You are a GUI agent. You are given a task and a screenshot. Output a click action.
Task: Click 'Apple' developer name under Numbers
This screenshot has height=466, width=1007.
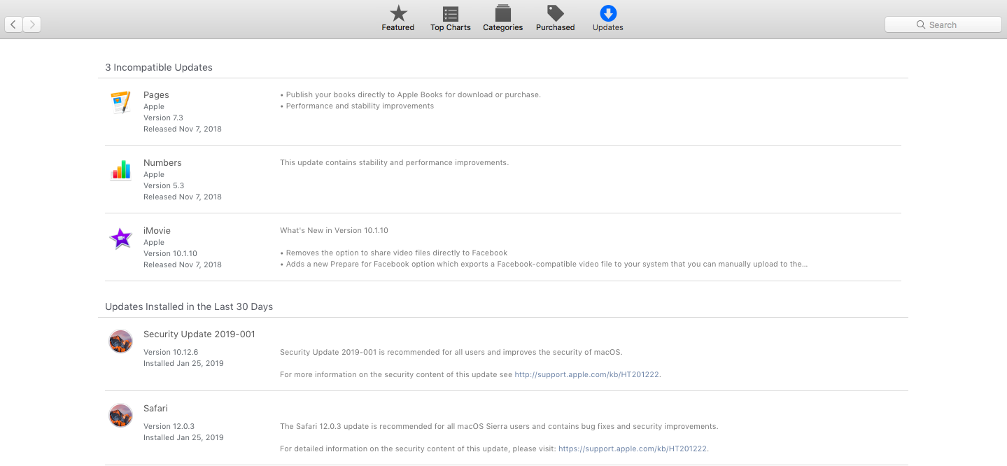154,174
